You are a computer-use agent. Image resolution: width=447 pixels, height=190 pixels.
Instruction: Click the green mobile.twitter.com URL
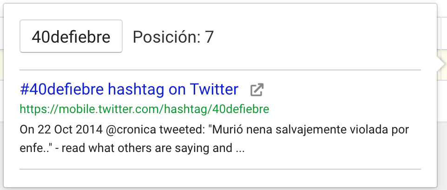point(145,109)
